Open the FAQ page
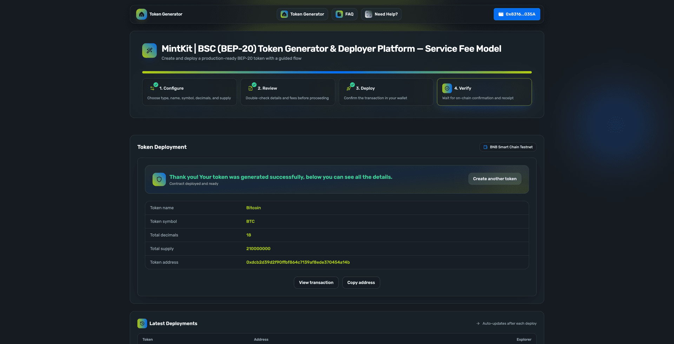Screen dimensions: 674x344 (344, 14)
